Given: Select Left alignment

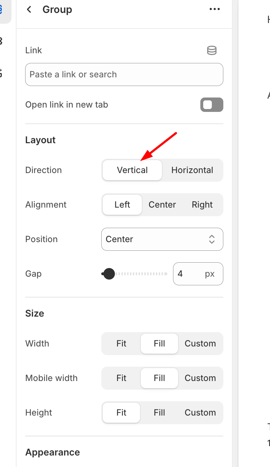Looking at the screenshot, I should pos(122,205).
